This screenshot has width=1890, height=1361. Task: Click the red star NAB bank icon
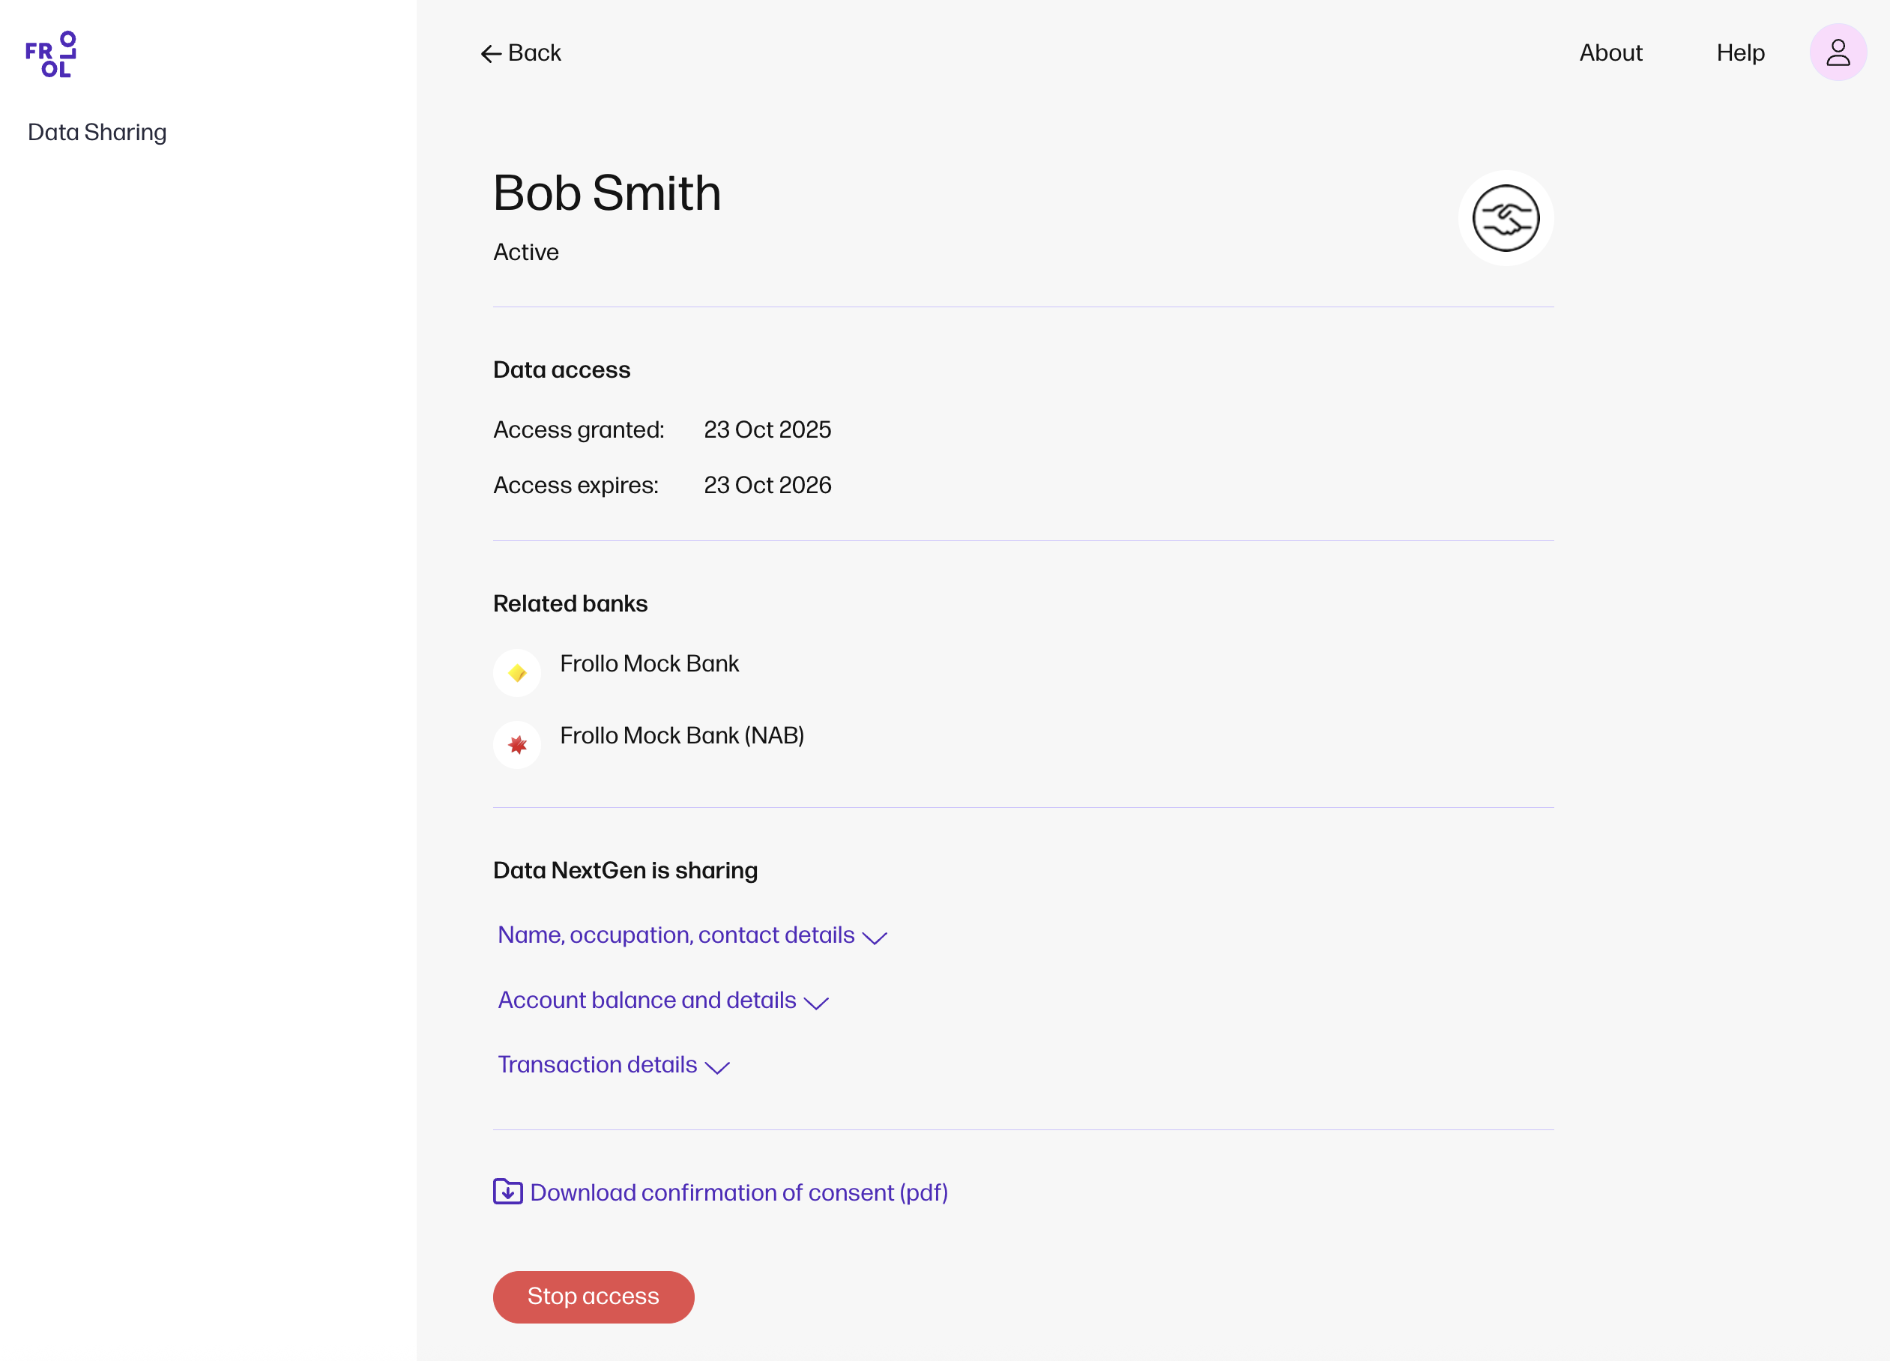click(x=516, y=744)
